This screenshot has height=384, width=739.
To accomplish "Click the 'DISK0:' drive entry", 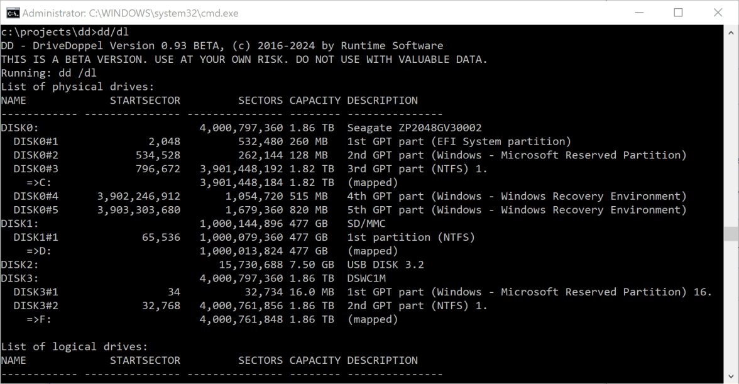I will coord(20,128).
